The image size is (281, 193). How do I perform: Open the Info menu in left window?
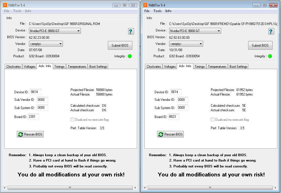pyautogui.click(x=28, y=11)
